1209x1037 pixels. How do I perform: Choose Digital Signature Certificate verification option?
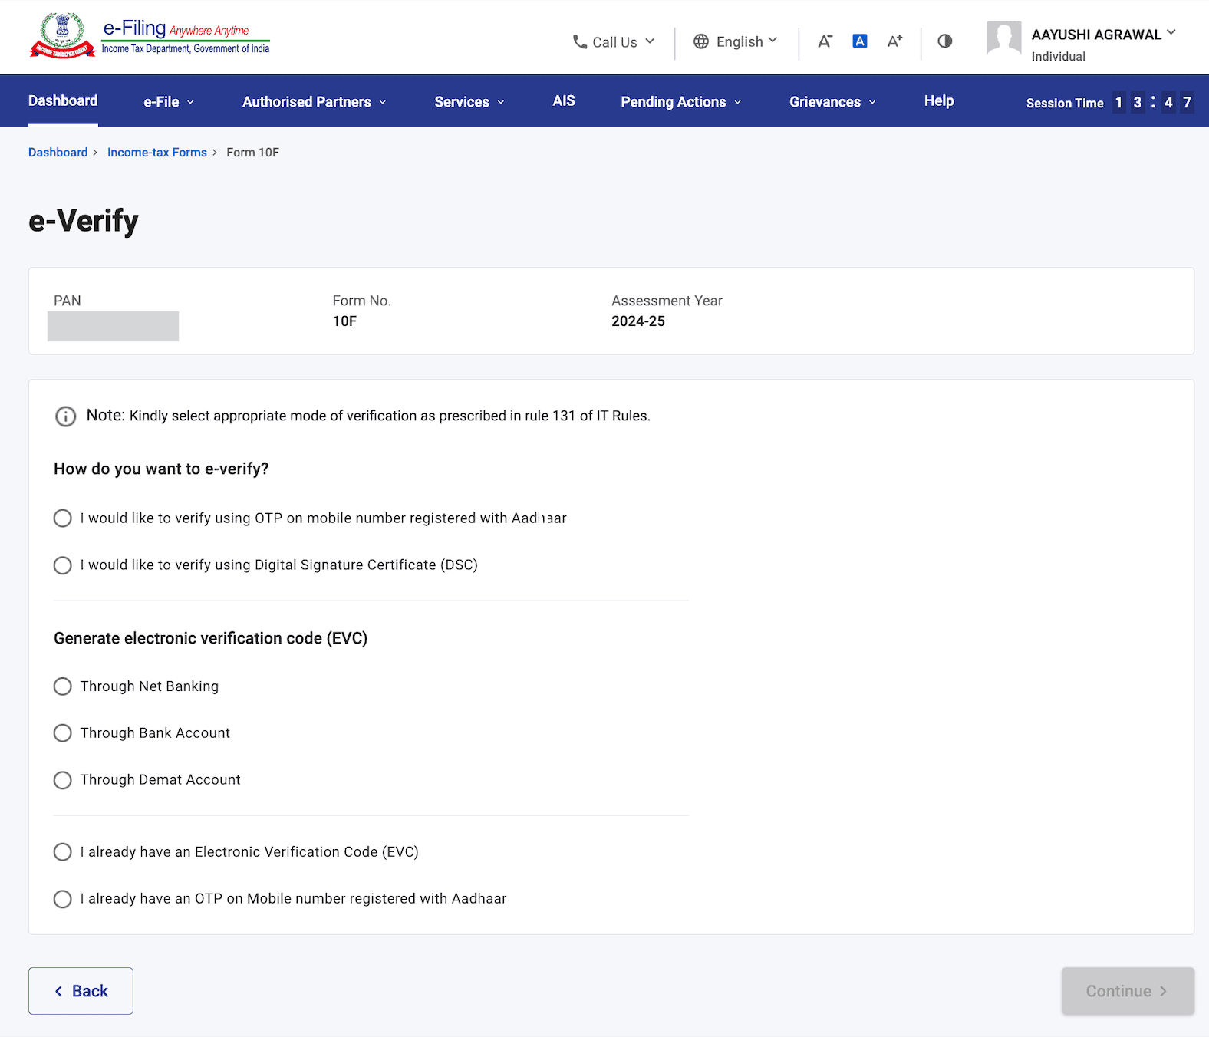(63, 565)
